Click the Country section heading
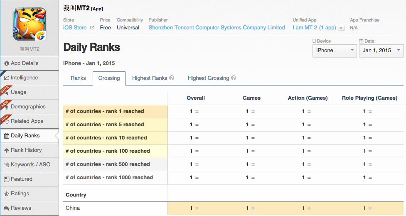 coord(76,195)
